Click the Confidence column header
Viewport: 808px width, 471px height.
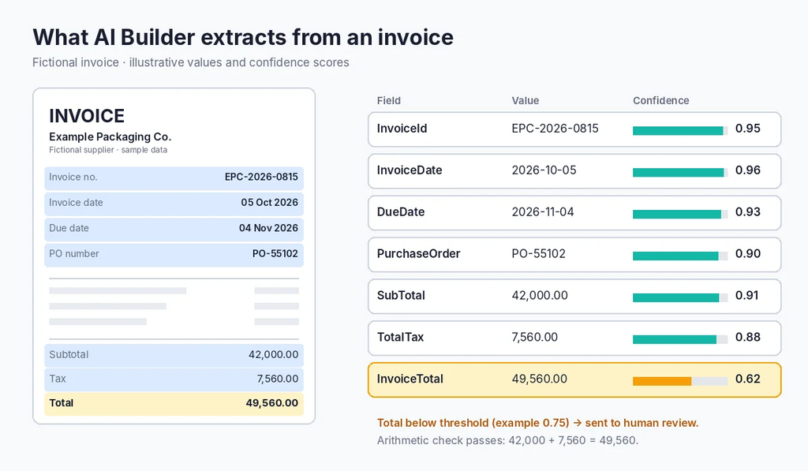(660, 100)
